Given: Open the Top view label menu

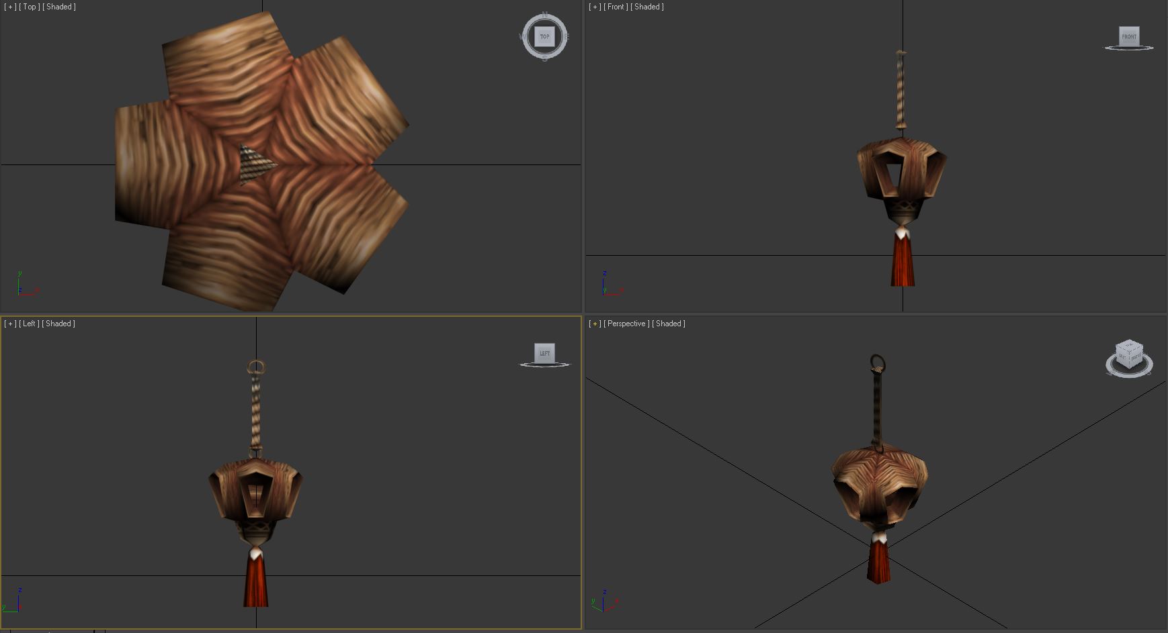Looking at the screenshot, I should [x=30, y=7].
